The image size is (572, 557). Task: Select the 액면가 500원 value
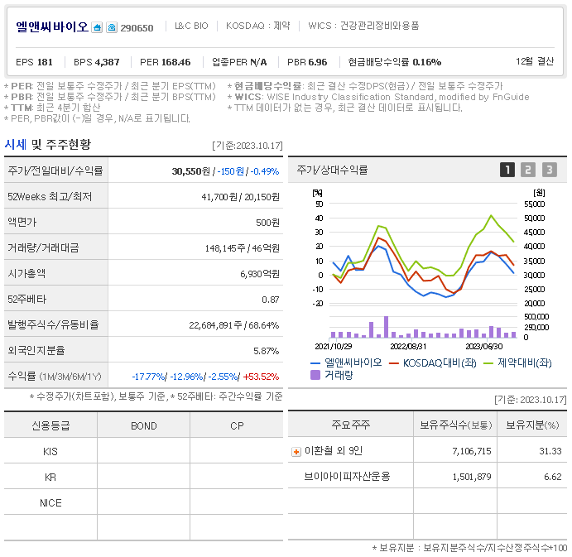(x=267, y=223)
